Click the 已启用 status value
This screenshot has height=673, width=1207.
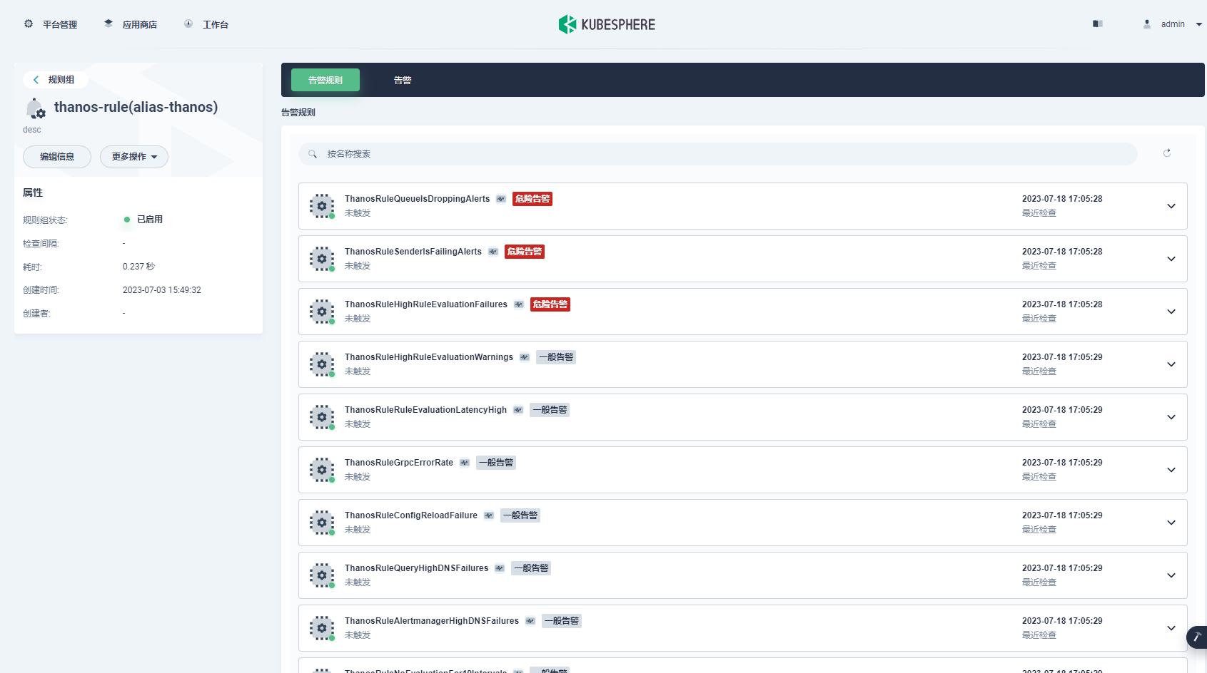(150, 220)
